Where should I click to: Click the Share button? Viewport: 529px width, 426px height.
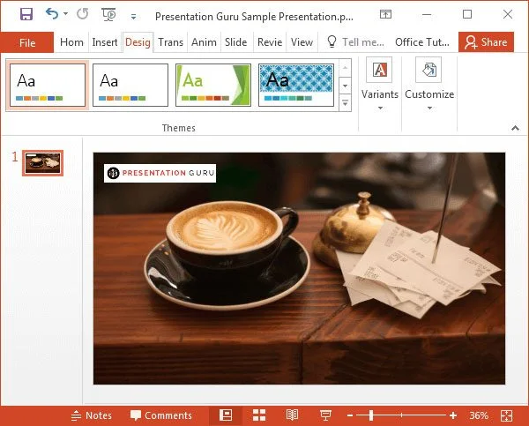pos(486,42)
